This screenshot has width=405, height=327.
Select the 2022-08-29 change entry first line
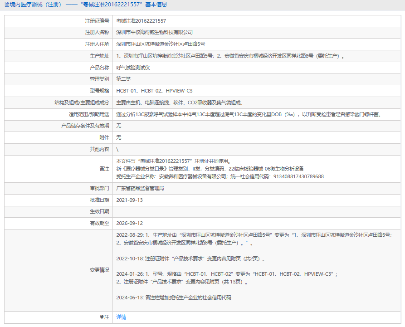pyautogui.click(x=254, y=235)
